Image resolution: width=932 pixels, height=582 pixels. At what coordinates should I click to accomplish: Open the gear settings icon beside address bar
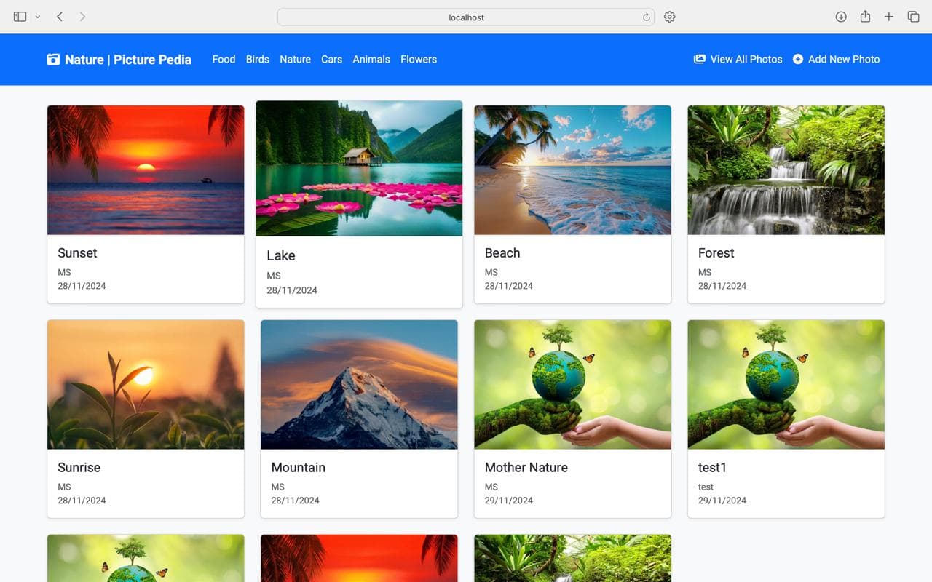[670, 17]
